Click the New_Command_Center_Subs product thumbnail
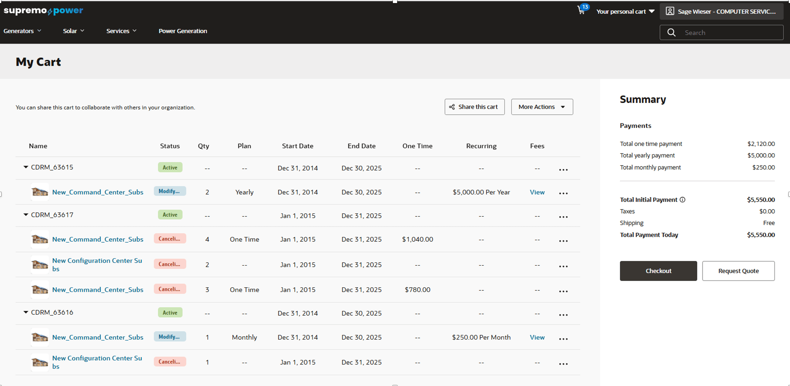790x386 pixels. click(40, 192)
